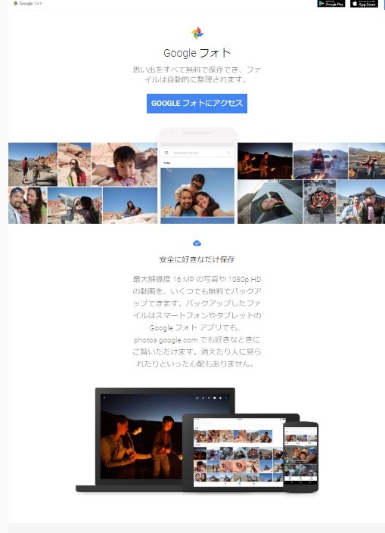Click the three-dot icon in phone search bar

228,153
